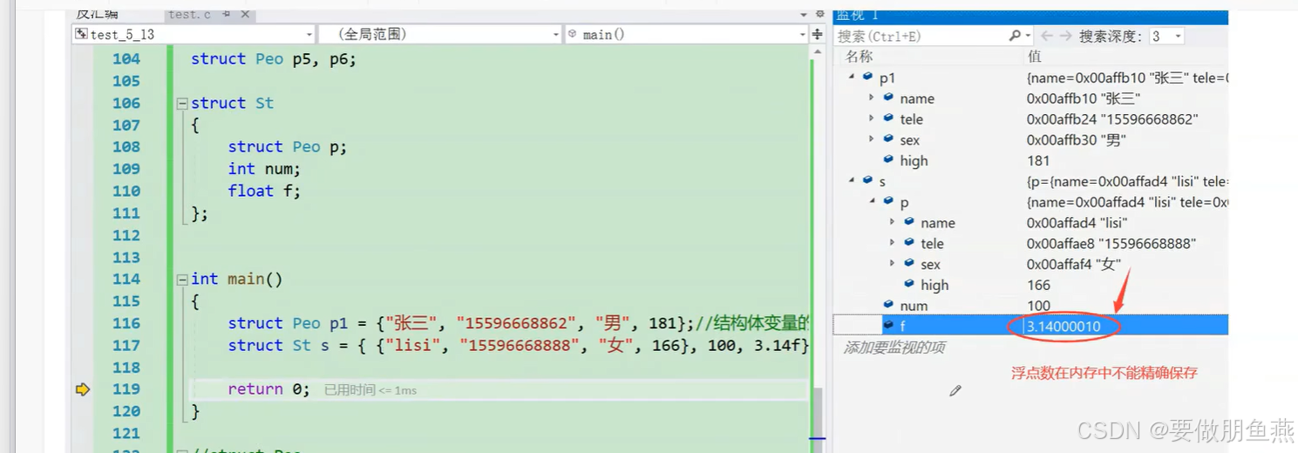Click value 0x00affaf4 "女"
This screenshot has width=1298, height=453.
point(1073,264)
